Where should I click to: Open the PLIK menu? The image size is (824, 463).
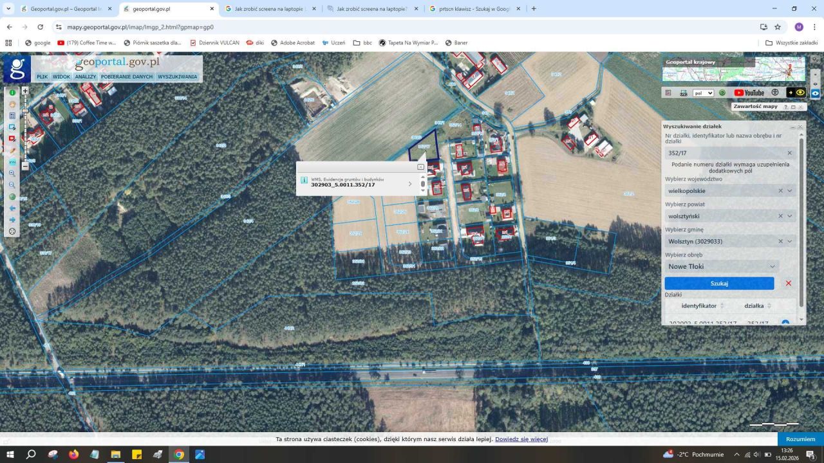(42, 77)
